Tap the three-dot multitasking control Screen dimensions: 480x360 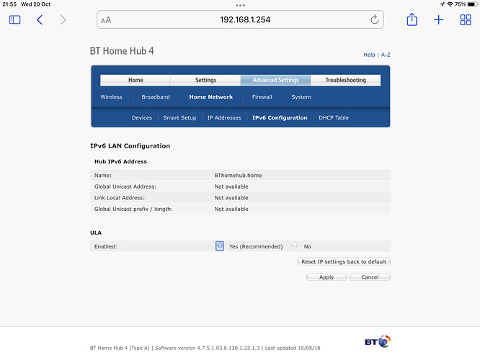tap(240, 5)
